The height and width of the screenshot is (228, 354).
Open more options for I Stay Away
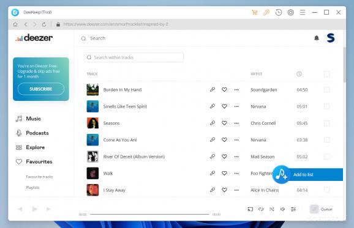pyautogui.click(x=236, y=190)
